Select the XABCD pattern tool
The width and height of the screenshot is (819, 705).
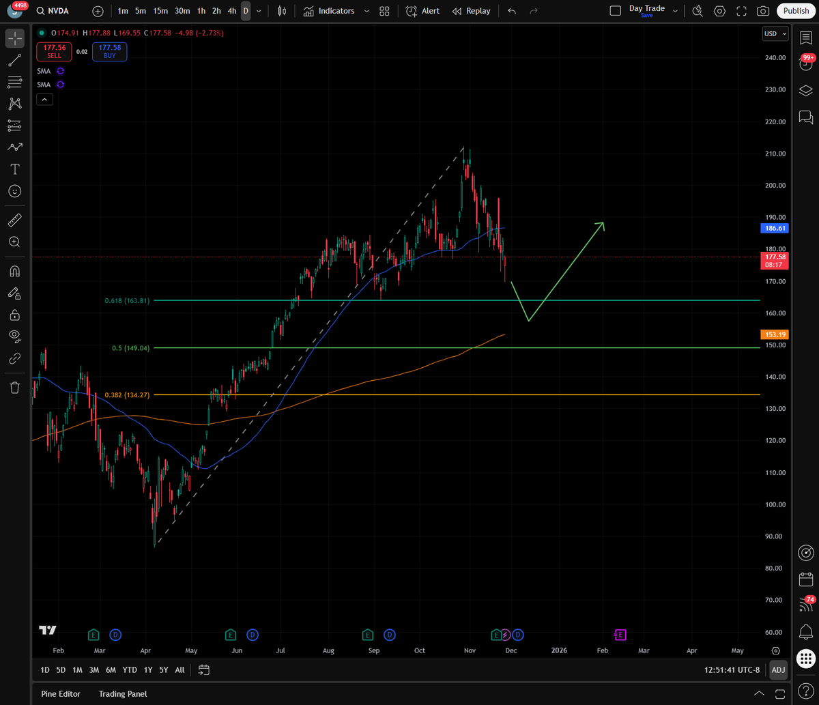pyautogui.click(x=14, y=104)
